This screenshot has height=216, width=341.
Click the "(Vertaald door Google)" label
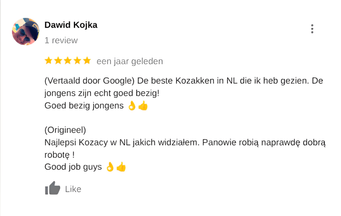[89, 81]
